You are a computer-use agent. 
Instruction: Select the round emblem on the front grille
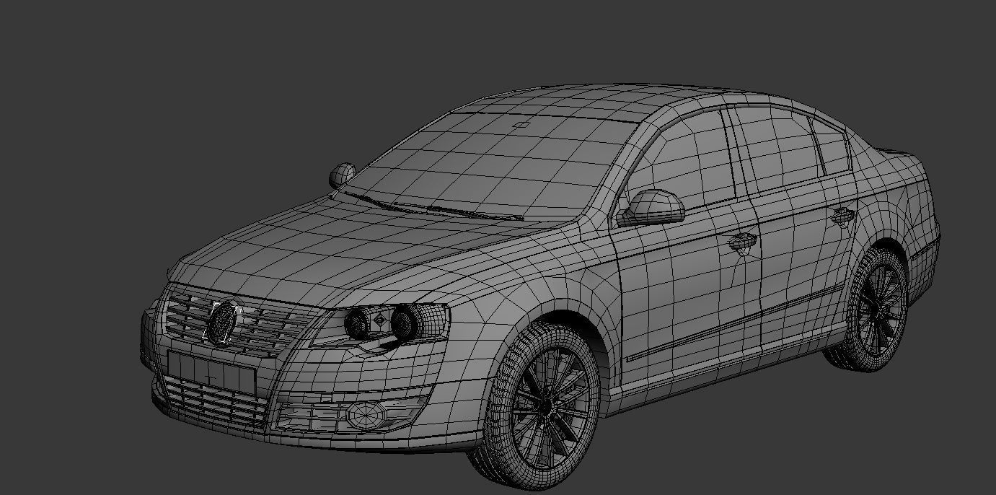(x=223, y=321)
